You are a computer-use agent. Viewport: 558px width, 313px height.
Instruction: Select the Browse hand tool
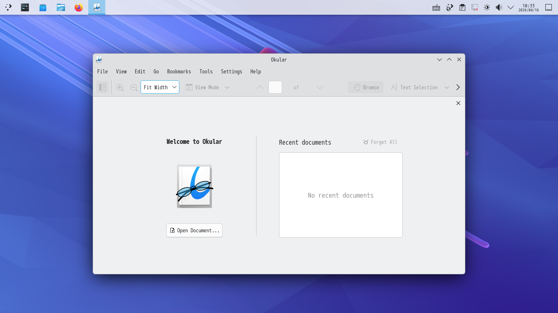pos(366,87)
